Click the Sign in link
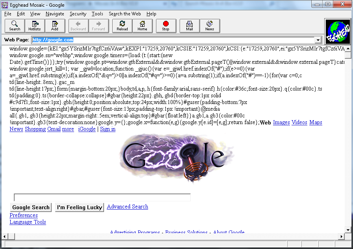This screenshot has height=249, width=353. (108, 129)
